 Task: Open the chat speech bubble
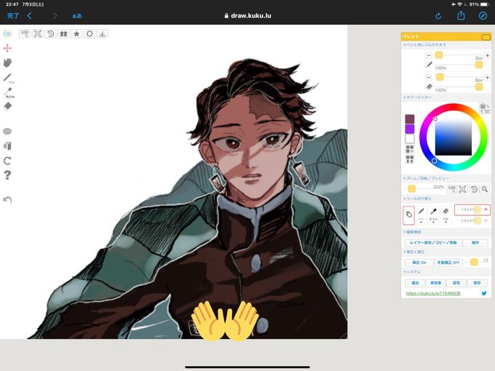7,131
